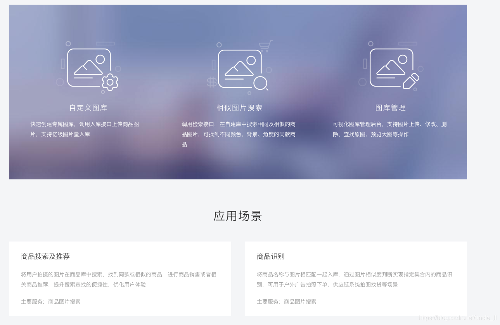The height and width of the screenshot is (325, 500).
Task: Open the 商品搜索及推荐 card title
Action: (45, 257)
